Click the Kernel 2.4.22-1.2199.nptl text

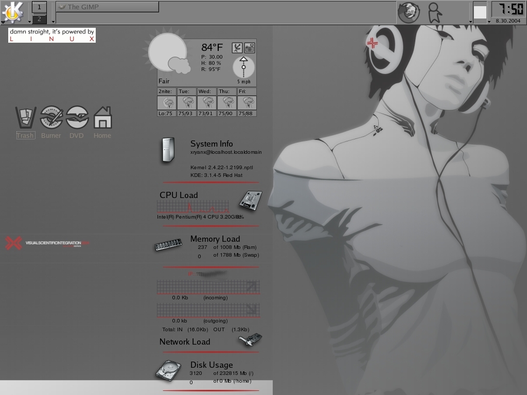(x=221, y=167)
